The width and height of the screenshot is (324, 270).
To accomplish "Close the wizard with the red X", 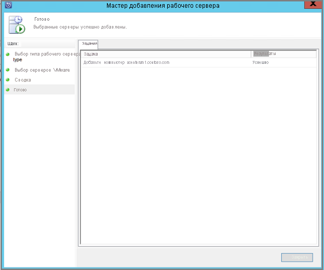I will coord(311,4).
